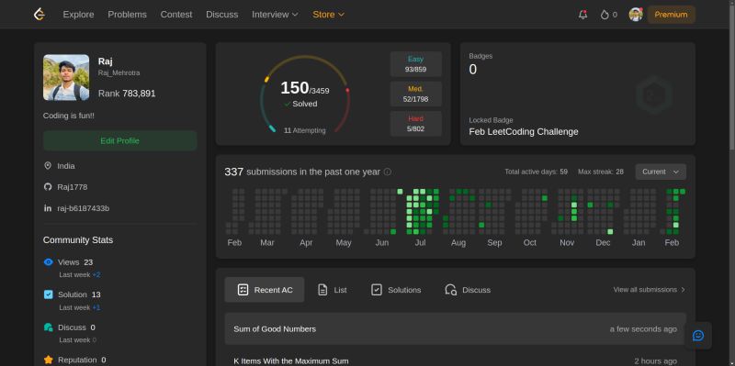Click the Rank 783,891 text
Image resolution: width=735 pixels, height=366 pixels.
127,94
